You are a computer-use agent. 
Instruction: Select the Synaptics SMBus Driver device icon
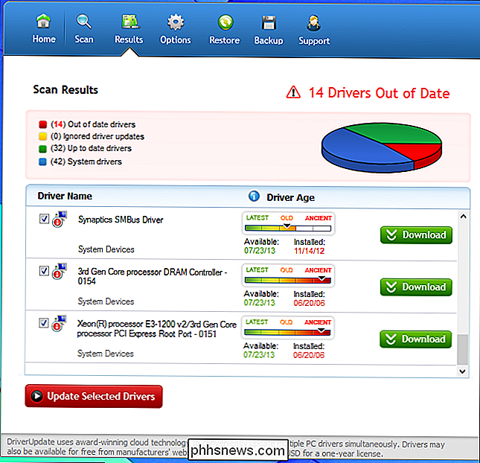(x=60, y=220)
